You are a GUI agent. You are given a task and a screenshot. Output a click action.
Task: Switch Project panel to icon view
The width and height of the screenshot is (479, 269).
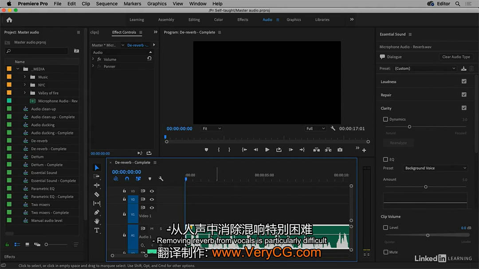(x=27, y=244)
